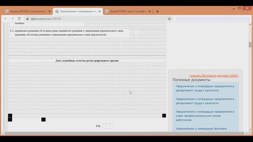
Task: Reload the ajdocs.ru page
Action: pos(19,19)
